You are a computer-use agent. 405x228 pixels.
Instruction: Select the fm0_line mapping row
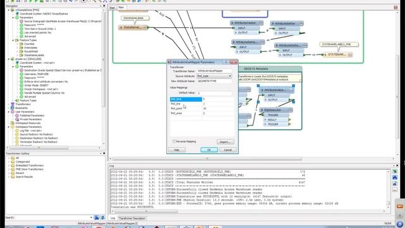tap(202, 104)
